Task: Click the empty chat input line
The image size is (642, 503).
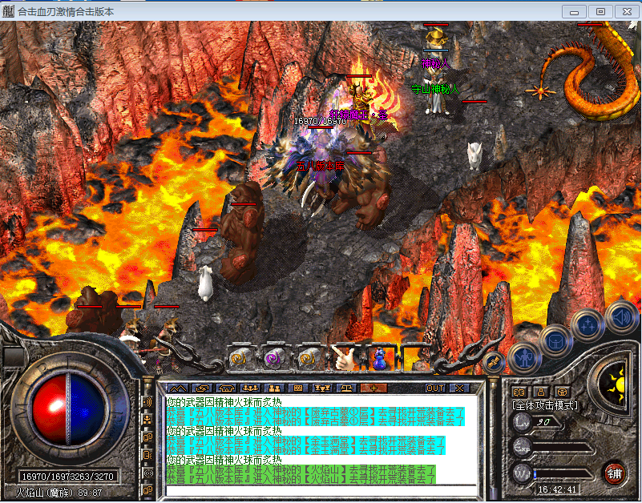Action: pyautogui.click(x=321, y=490)
